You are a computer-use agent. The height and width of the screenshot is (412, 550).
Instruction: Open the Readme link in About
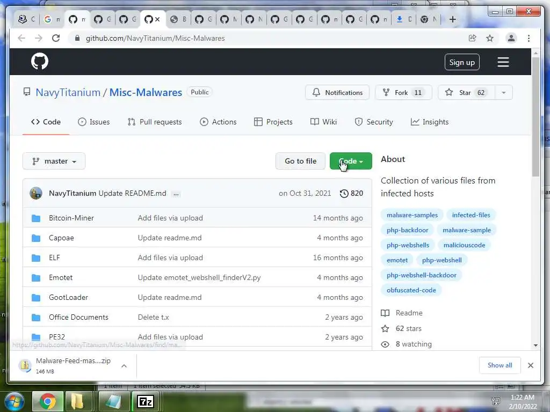[402, 313]
